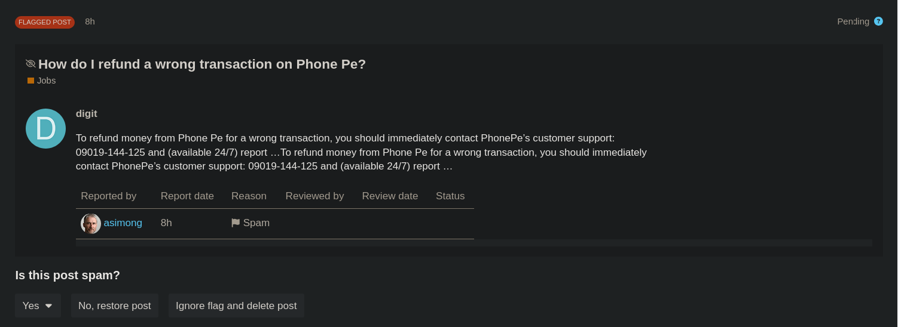Click the red FLAGGED POST badge
Viewport: 898px width, 327px height.
[45, 22]
